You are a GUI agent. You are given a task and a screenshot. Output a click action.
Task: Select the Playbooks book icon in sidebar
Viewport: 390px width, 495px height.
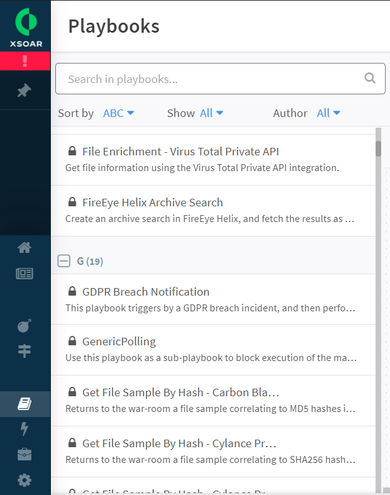pos(24,404)
